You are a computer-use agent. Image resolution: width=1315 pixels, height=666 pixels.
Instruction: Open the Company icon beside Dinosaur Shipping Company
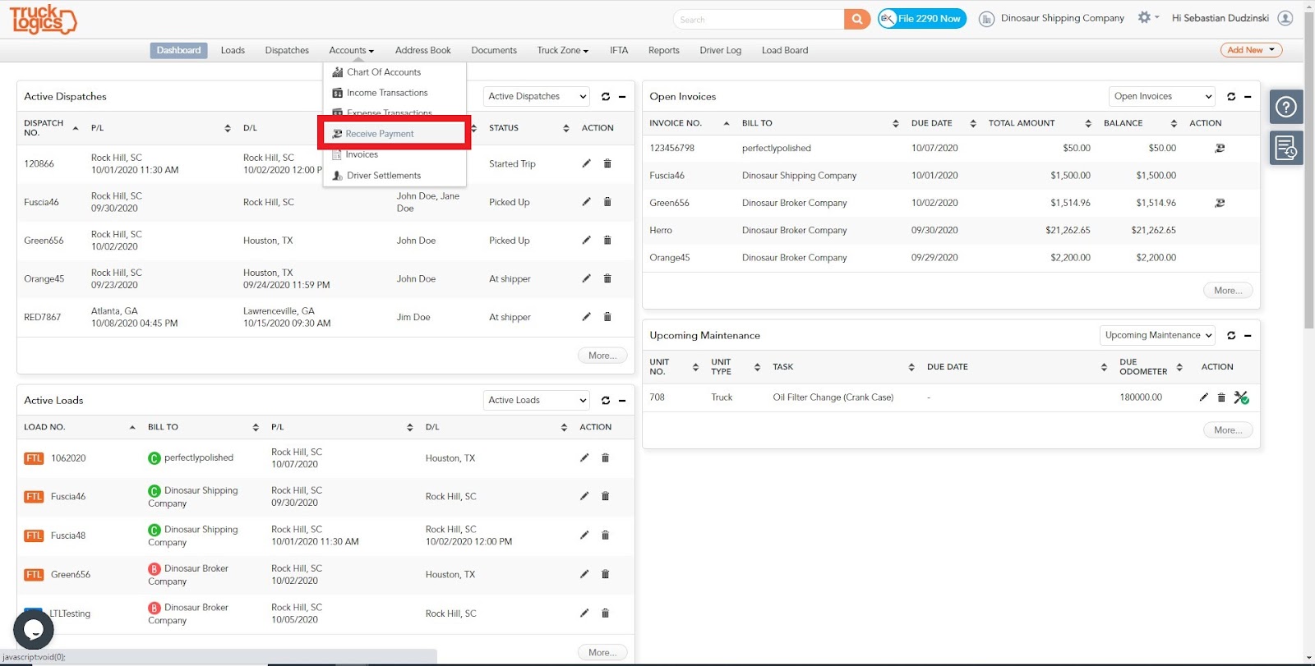986,19
